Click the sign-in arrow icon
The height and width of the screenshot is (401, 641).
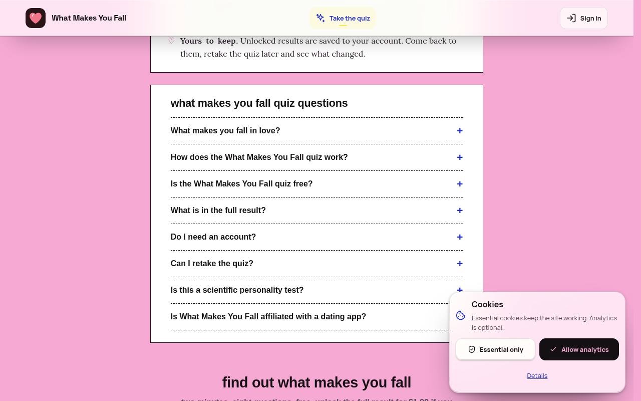click(x=571, y=18)
